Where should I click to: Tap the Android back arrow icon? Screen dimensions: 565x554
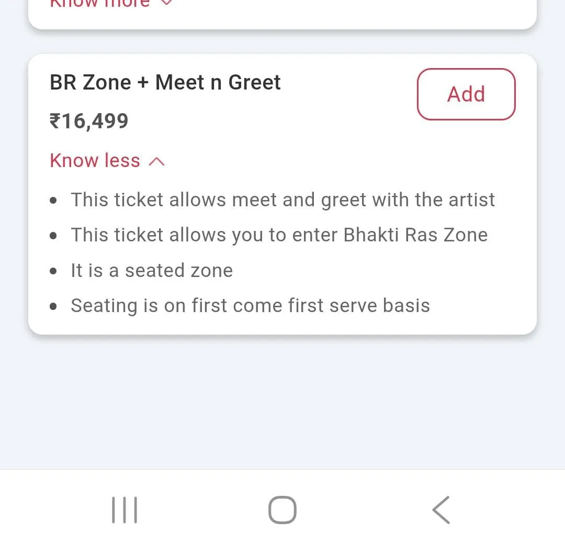pos(441,510)
